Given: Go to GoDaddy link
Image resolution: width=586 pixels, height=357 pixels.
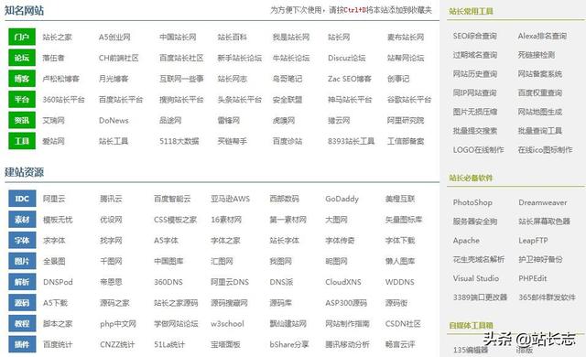Looking at the screenshot, I should (x=342, y=199).
